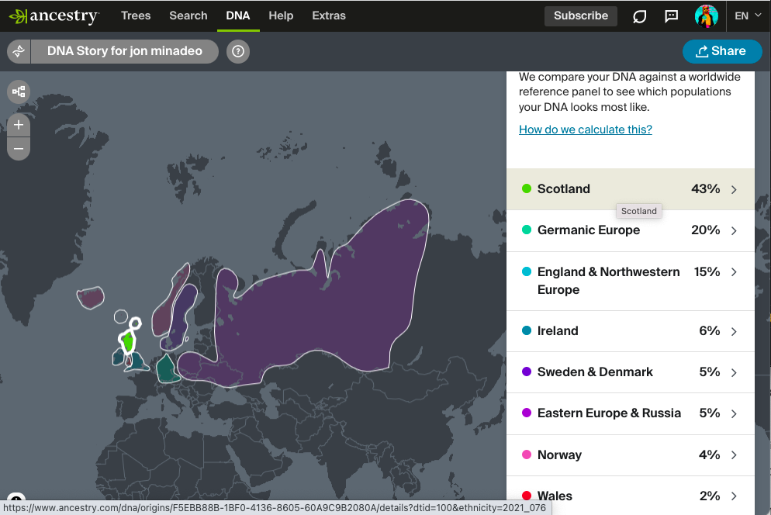
Task: Click the Subscribe button
Action: pyautogui.click(x=581, y=16)
